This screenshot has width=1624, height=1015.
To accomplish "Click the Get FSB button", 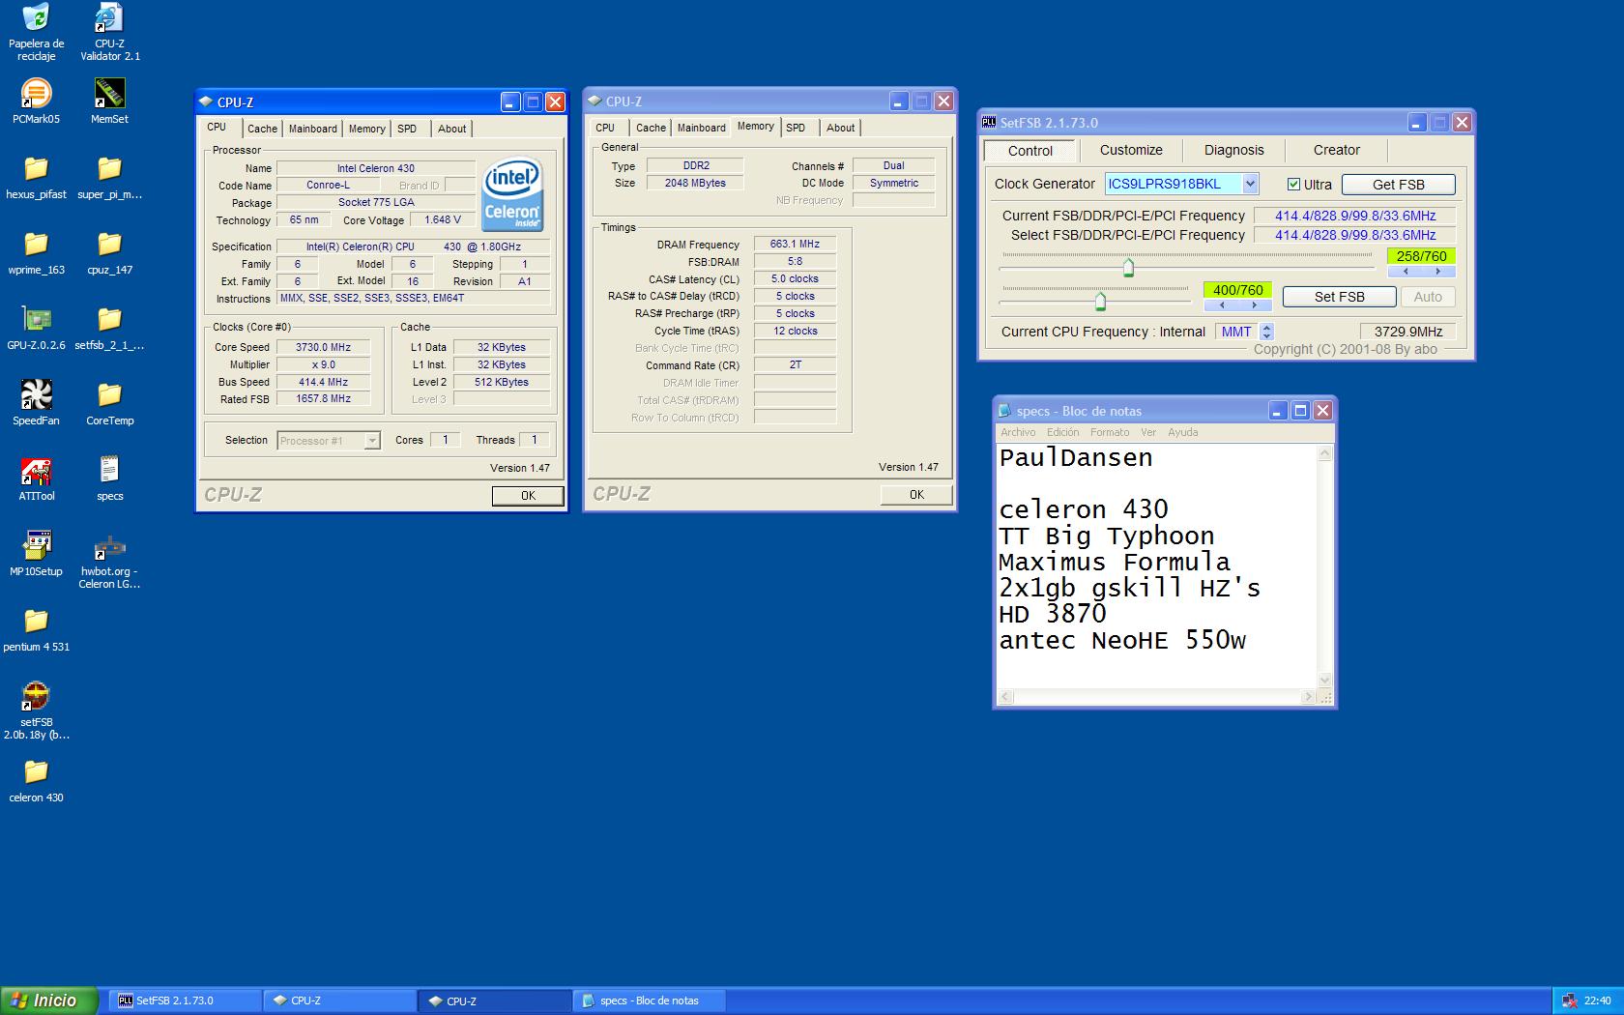I will [x=1398, y=185].
